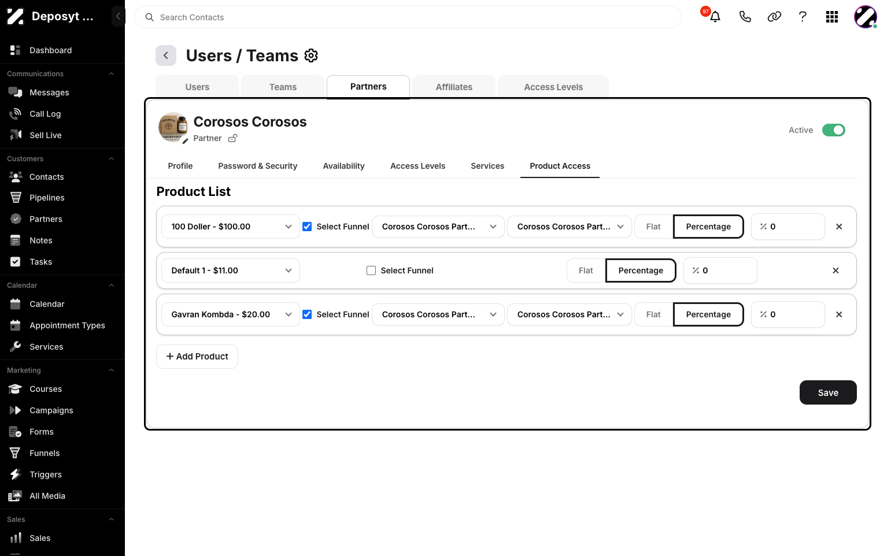Click the lock icon next to Partner

click(232, 138)
